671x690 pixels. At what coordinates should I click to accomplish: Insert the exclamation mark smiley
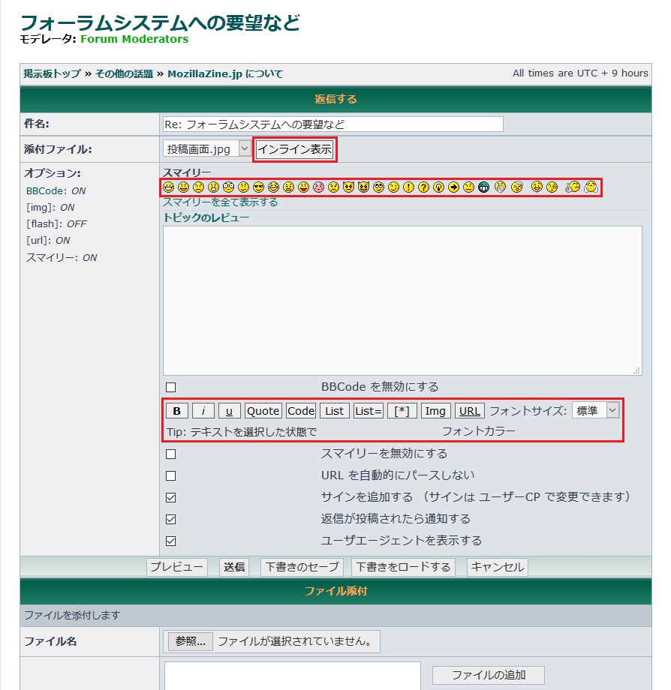click(x=408, y=187)
